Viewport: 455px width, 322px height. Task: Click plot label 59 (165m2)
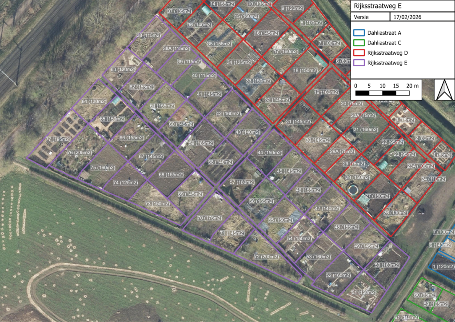pyautogui.click(x=201, y=144)
